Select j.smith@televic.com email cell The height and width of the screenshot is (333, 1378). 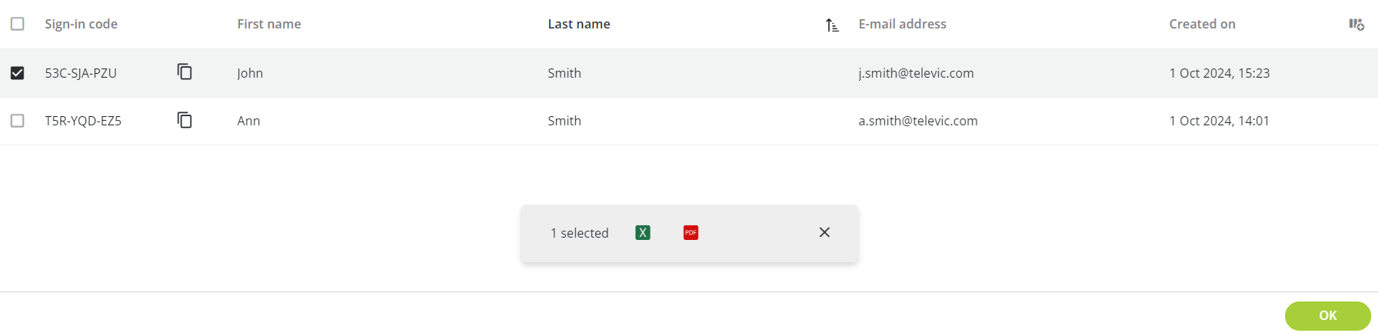[x=916, y=73]
